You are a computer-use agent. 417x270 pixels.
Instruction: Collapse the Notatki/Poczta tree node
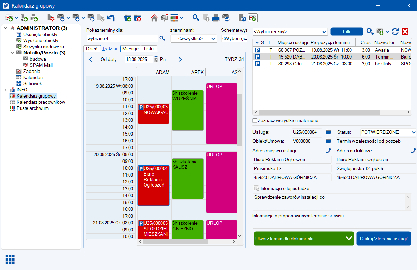12,53
